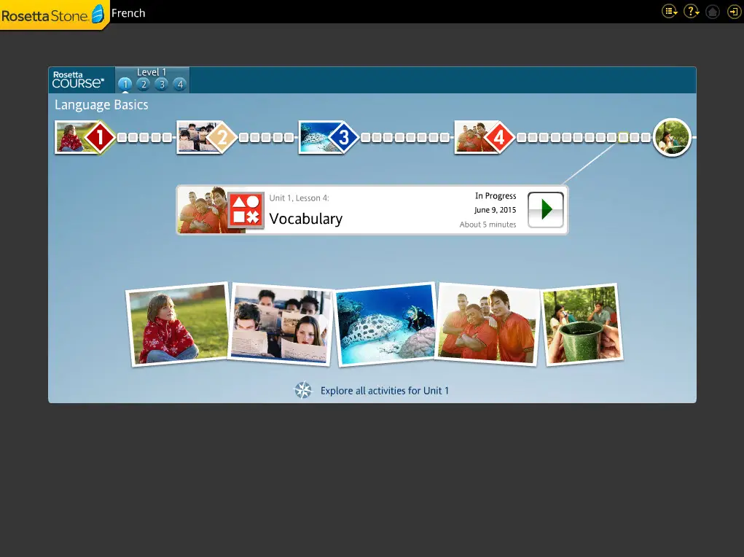The image size is (744, 557).
Task: Click the 'Unit 1, Lesson 4:' label
Action: coord(299,198)
